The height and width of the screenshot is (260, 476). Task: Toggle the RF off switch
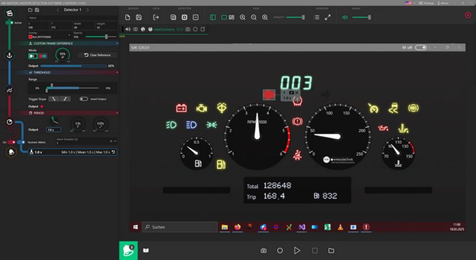(x=421, y=48)
